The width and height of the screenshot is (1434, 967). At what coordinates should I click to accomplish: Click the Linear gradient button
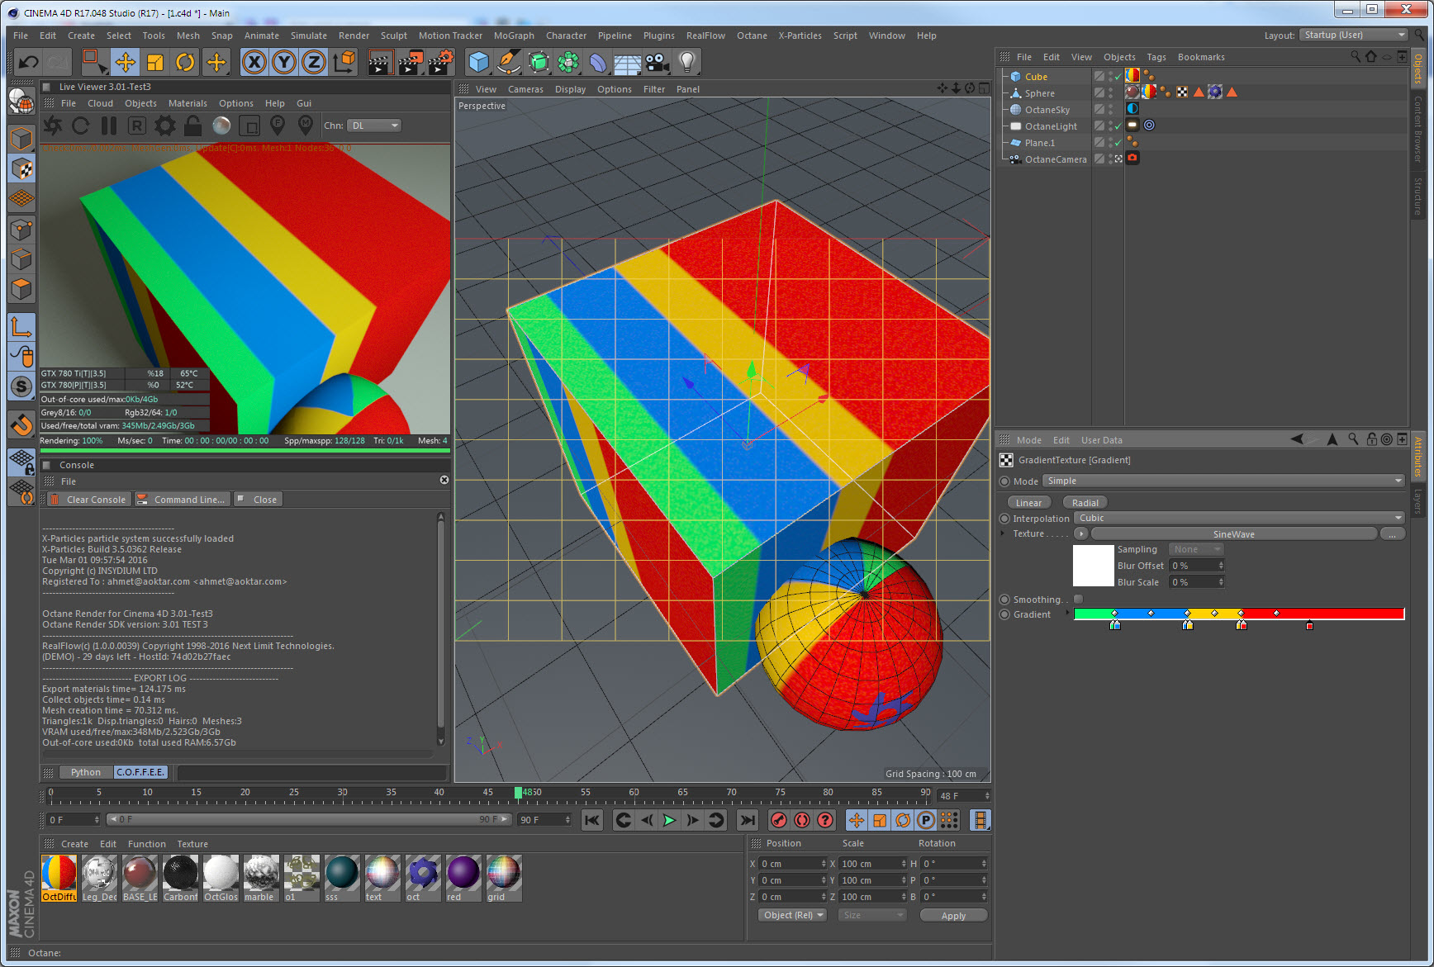tap(1028, 502)
